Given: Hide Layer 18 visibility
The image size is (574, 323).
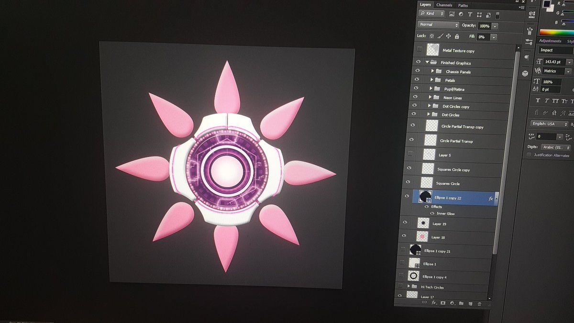Looking at the screenshot, I should (404, 236).
